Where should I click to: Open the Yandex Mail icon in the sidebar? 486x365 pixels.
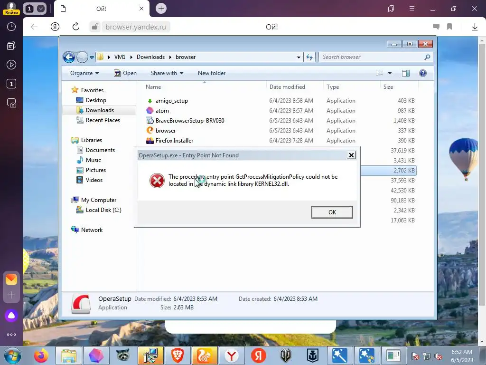pyautogui.click(x=11, y=279)
